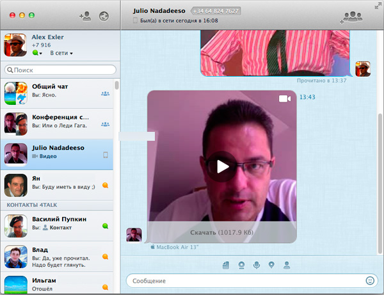Click the add participants group icon
384x295 pixels.
pyautogui.click(x=351, y=17)
